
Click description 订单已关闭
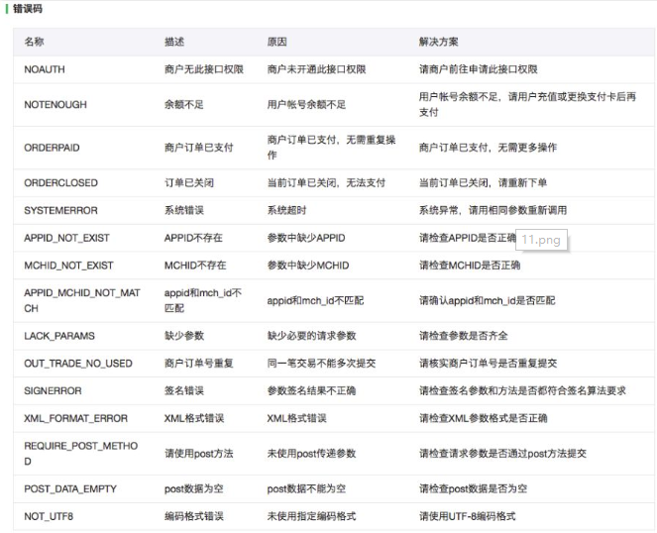(189, 183)
